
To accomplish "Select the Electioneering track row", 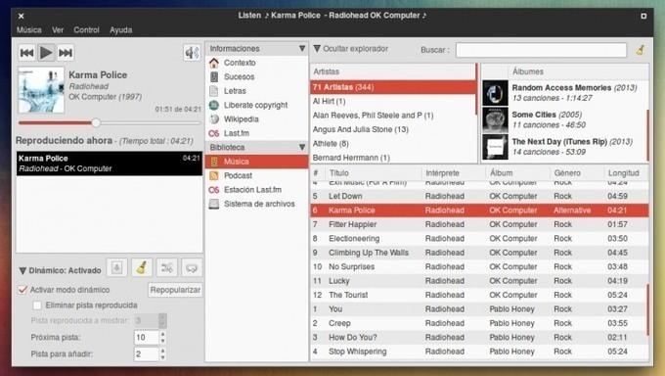I will click(x=479, y=238).
